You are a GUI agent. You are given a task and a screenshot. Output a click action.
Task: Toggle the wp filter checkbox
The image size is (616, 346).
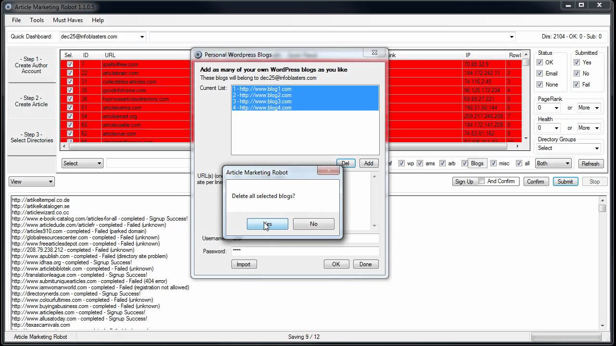click(x=402, y=163)
